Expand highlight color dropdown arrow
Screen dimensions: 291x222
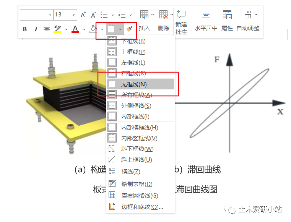[x=66, y=29]
